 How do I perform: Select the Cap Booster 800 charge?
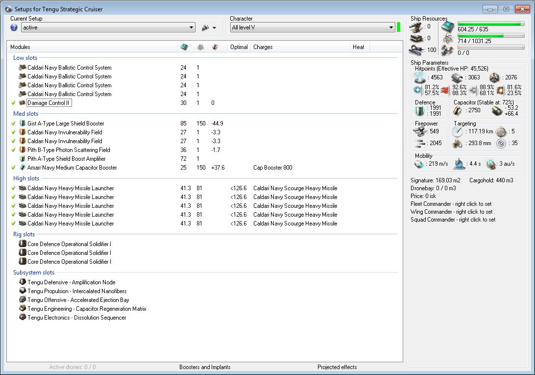[272, 168]
